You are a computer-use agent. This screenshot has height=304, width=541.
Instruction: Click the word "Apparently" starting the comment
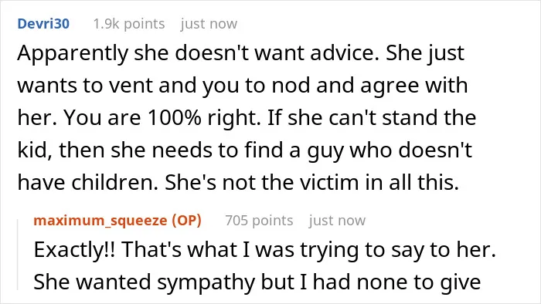pos(73,54)
